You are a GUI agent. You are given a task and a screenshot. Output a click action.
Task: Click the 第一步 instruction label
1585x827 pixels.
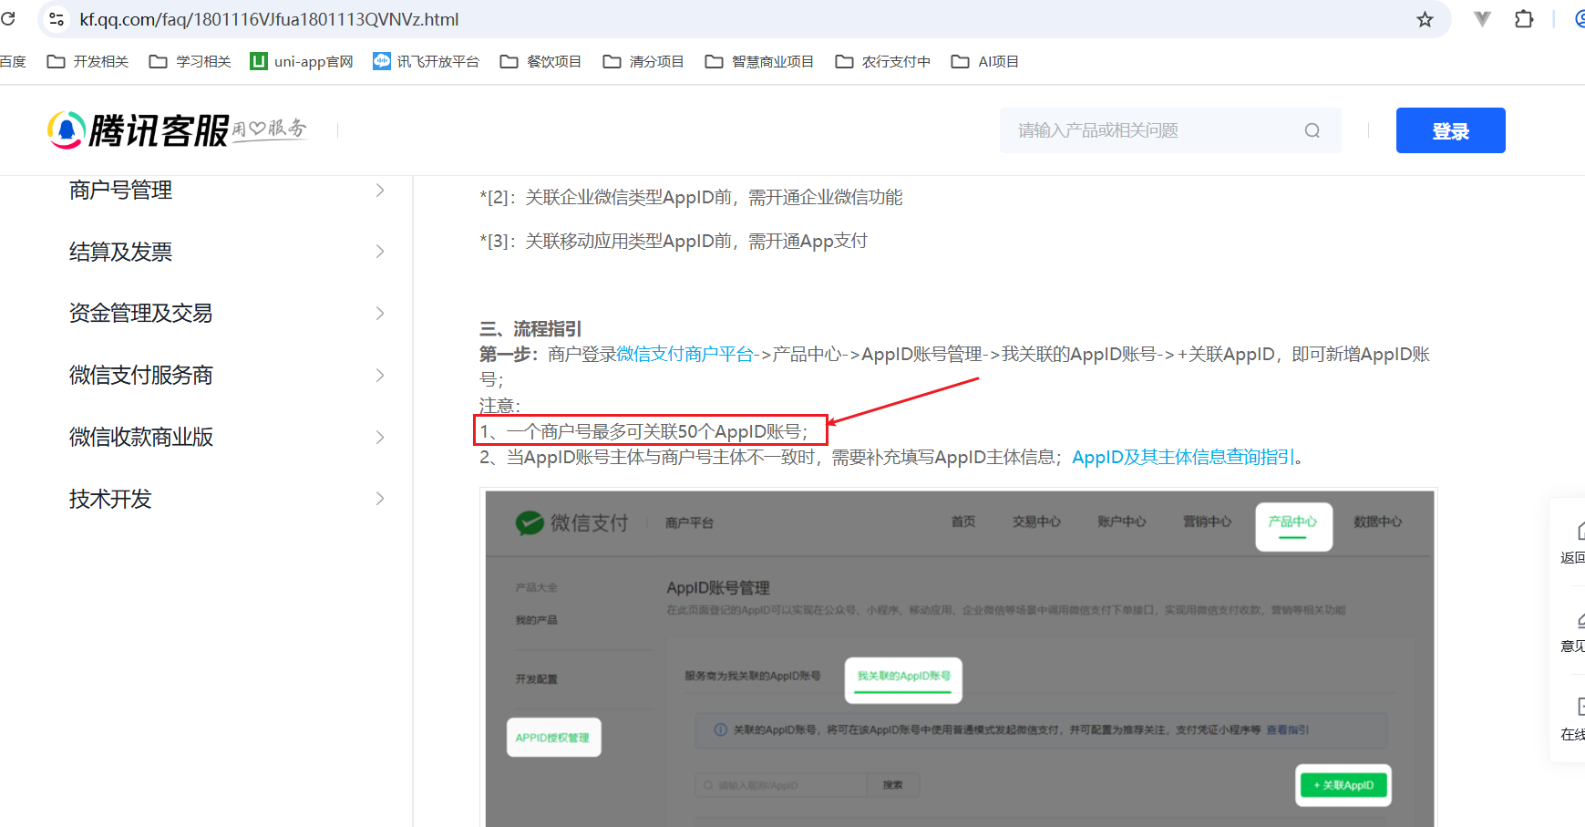(509, 354)
